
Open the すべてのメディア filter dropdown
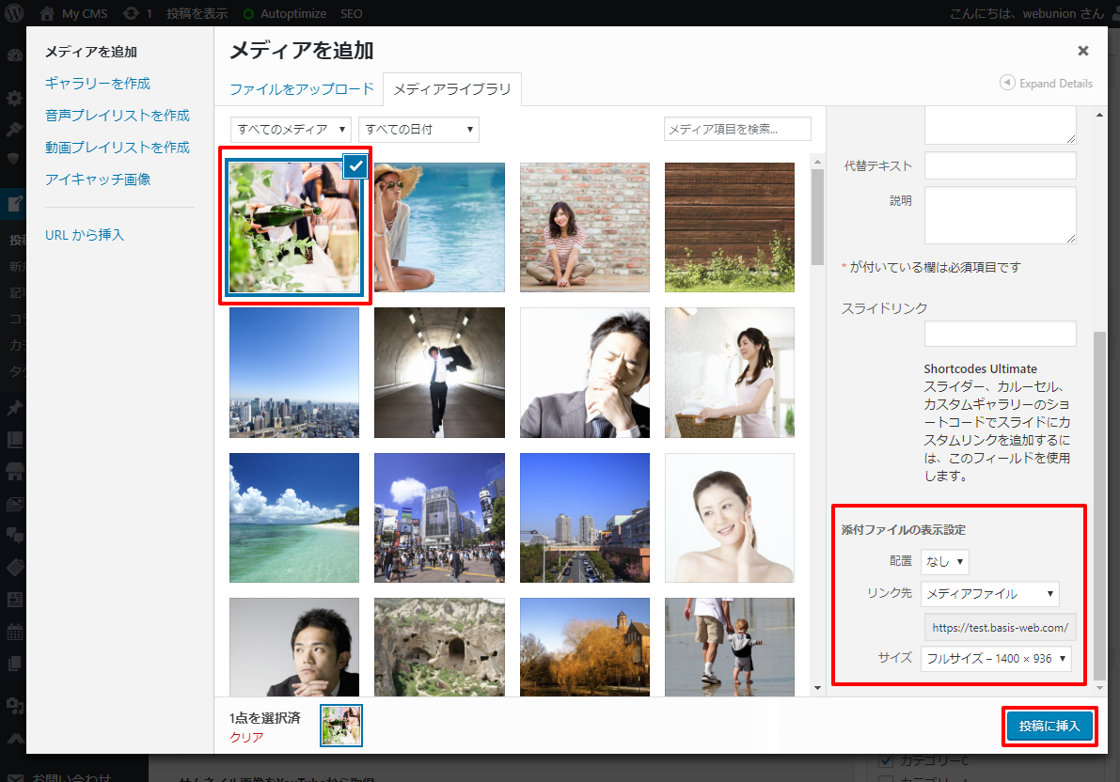click(x=291, y=130)
